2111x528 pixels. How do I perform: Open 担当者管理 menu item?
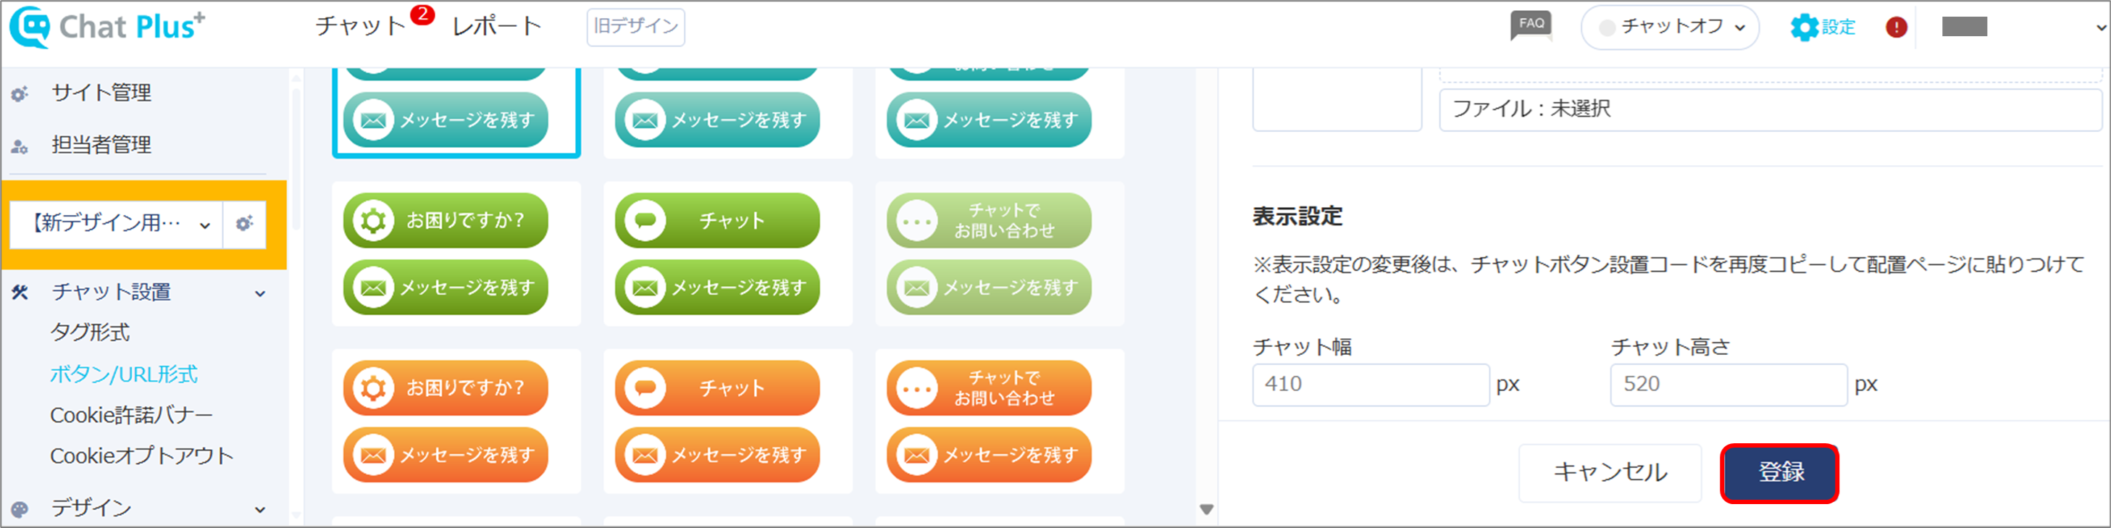click(x=101, y=145)
